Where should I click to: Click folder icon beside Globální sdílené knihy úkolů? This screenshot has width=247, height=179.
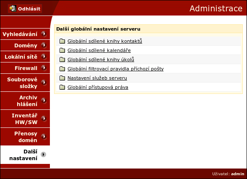[62, 60]
